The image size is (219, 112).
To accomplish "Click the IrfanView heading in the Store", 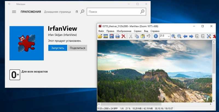I will coord(62,29).
